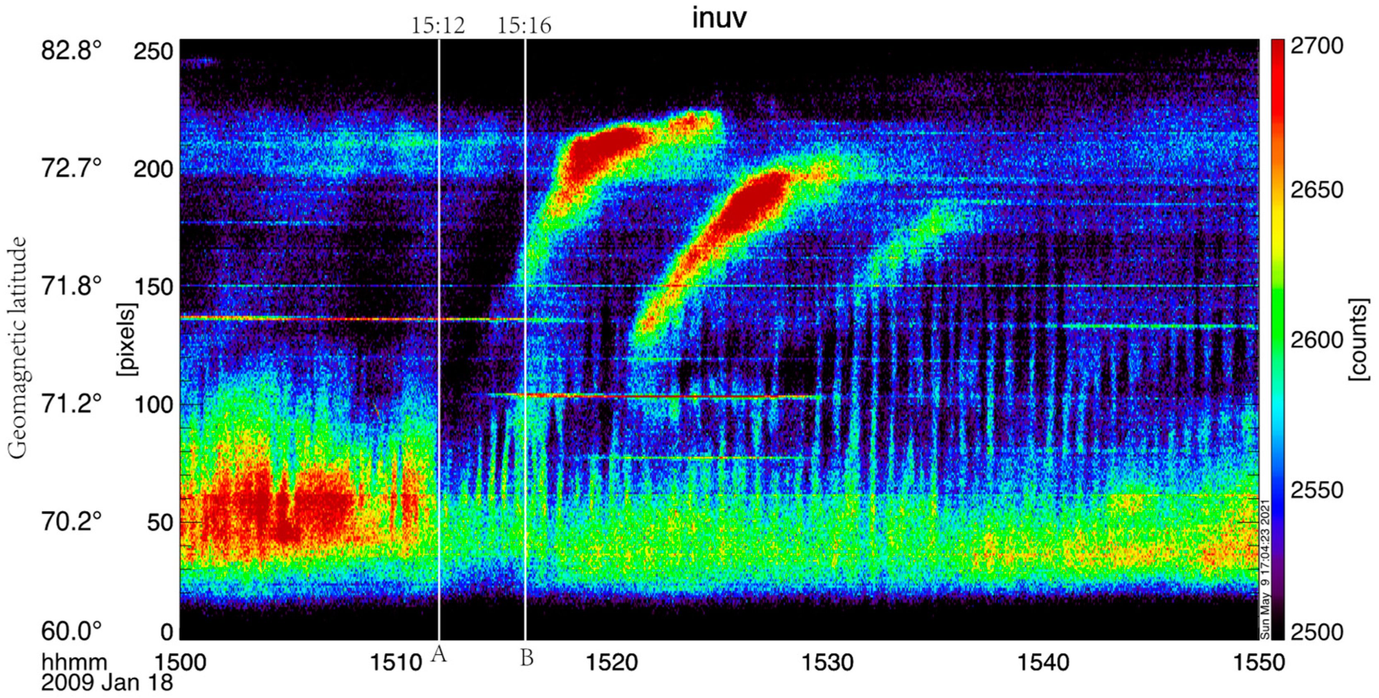Select the 15:12 time label at top
The width and height of the screenshot is (1379, 698).
(x=438, y=26)
